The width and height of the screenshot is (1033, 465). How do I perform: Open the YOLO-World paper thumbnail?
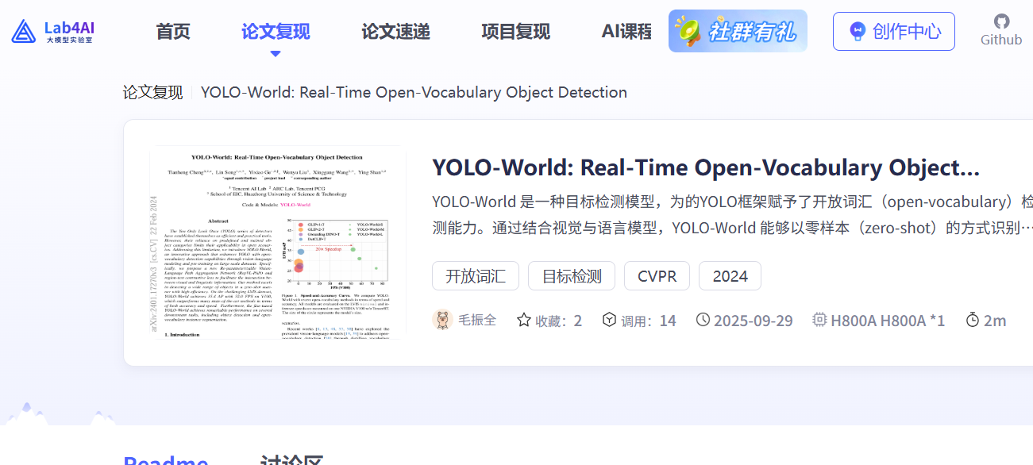[x=278, y=243]
